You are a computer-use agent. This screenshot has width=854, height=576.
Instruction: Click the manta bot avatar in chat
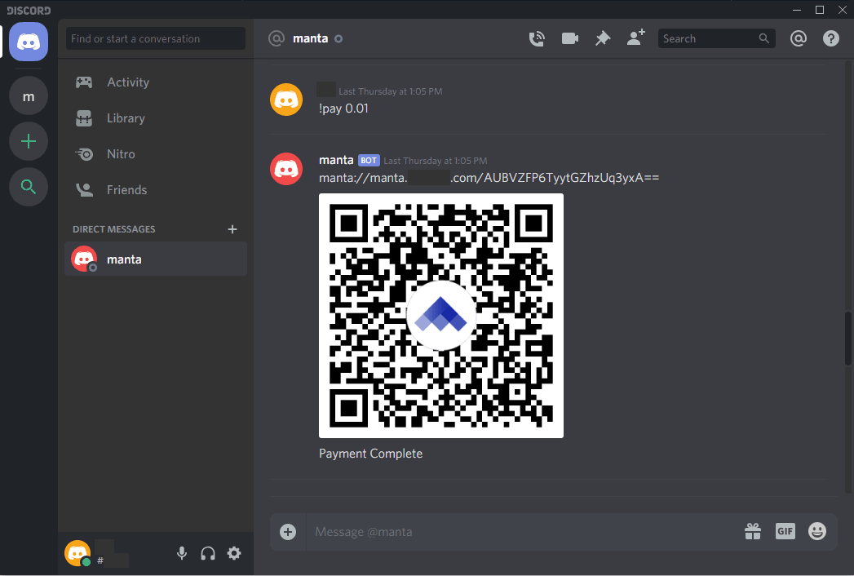tap(286, 169)
